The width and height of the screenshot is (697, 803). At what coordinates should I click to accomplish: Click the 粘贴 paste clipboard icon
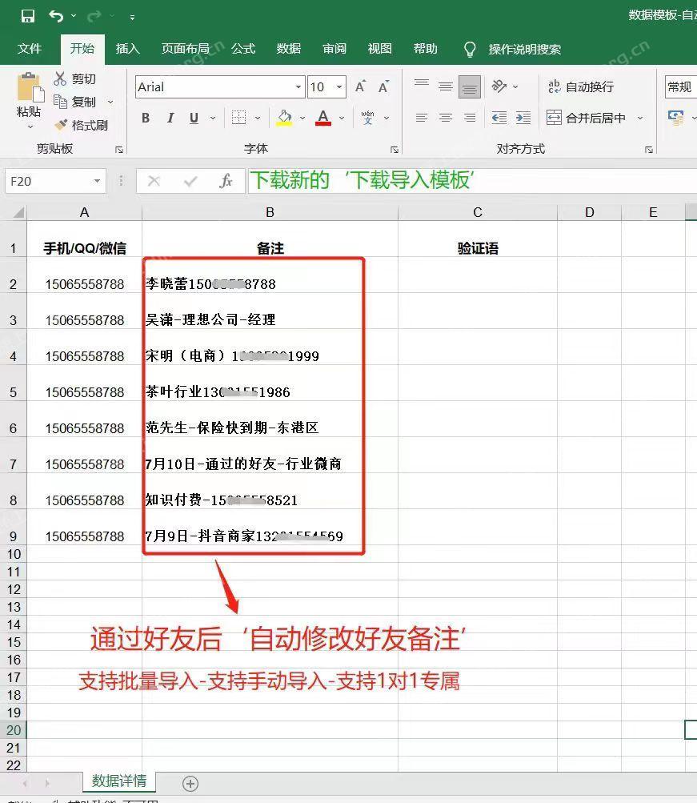tap(30, 87)
